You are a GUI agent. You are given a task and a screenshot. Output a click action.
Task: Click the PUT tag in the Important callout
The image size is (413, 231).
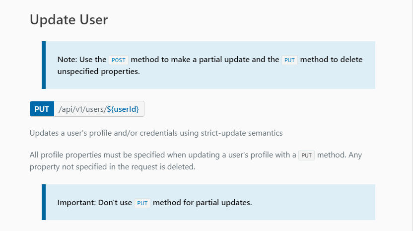coord(142,203)
